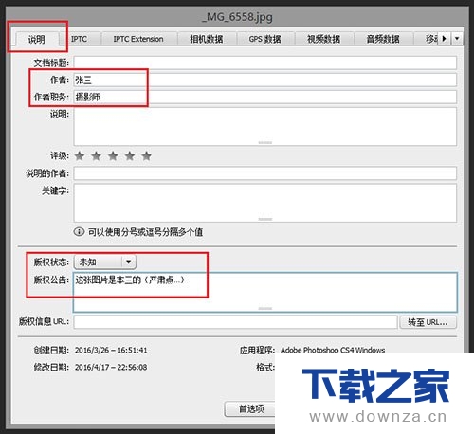Click the 文档标题 input field

coord(265,63)
